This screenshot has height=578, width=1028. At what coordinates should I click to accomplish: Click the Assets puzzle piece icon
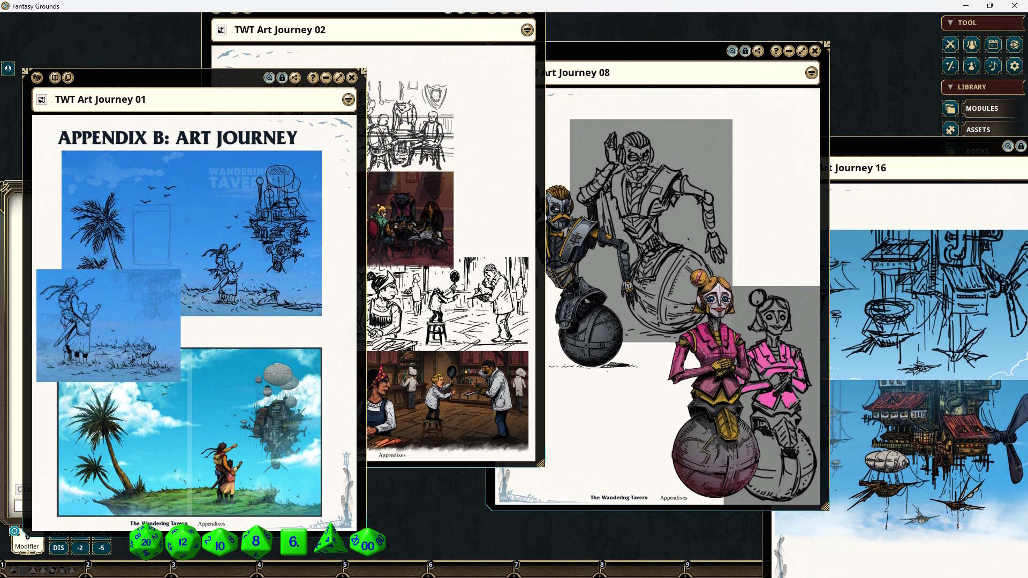tap(950, 130)
